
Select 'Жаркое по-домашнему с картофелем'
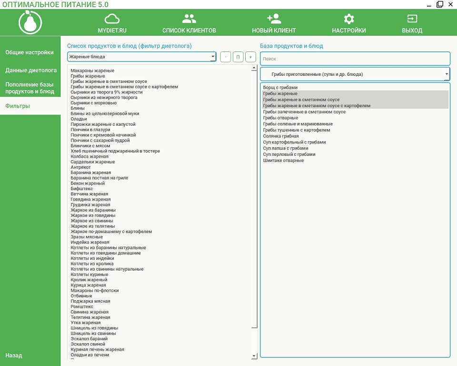(111, 232)
